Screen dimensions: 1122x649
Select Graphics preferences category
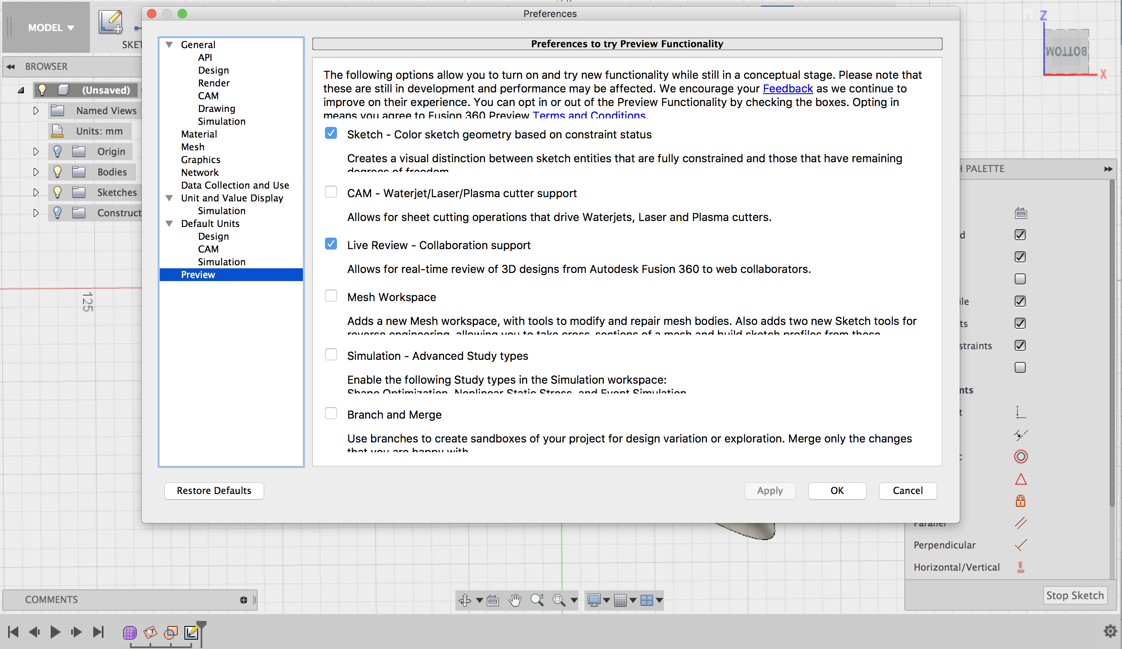(200, 159)
